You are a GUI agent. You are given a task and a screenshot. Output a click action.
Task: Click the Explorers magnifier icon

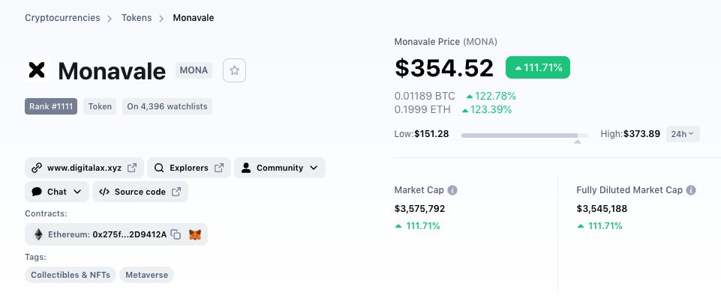point(159,168)
